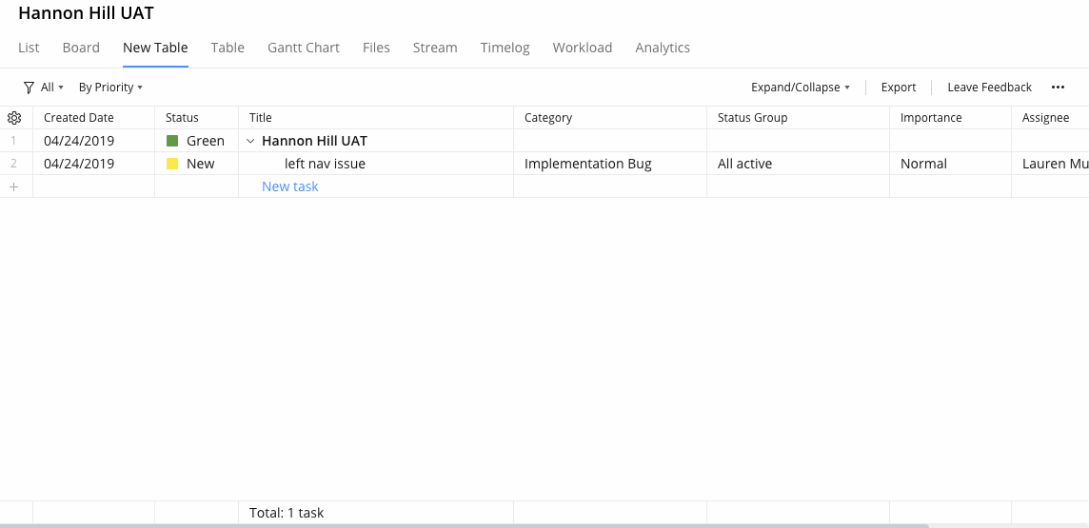The width and height of the screenshot is (1089, 528).
Task: Click the green status swatch
Action: coord(172,141)
